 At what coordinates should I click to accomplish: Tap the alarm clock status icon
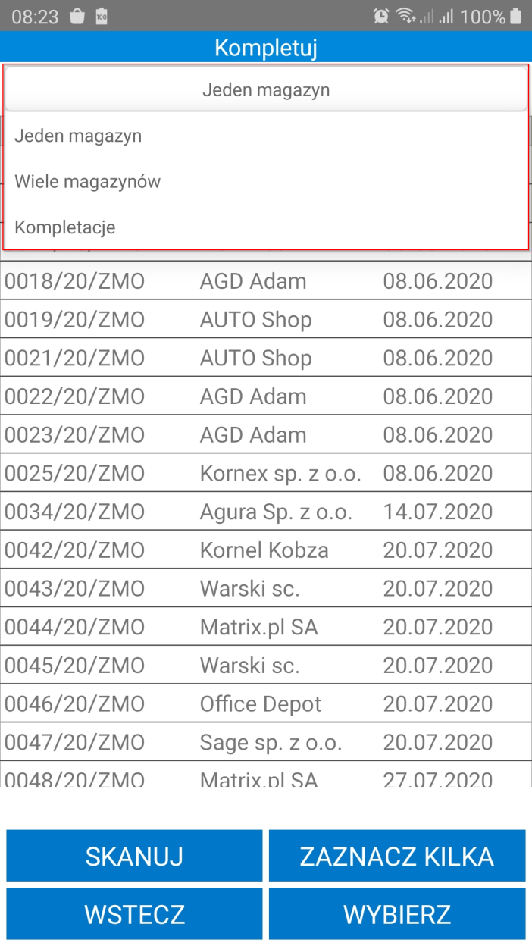(381, 16)
